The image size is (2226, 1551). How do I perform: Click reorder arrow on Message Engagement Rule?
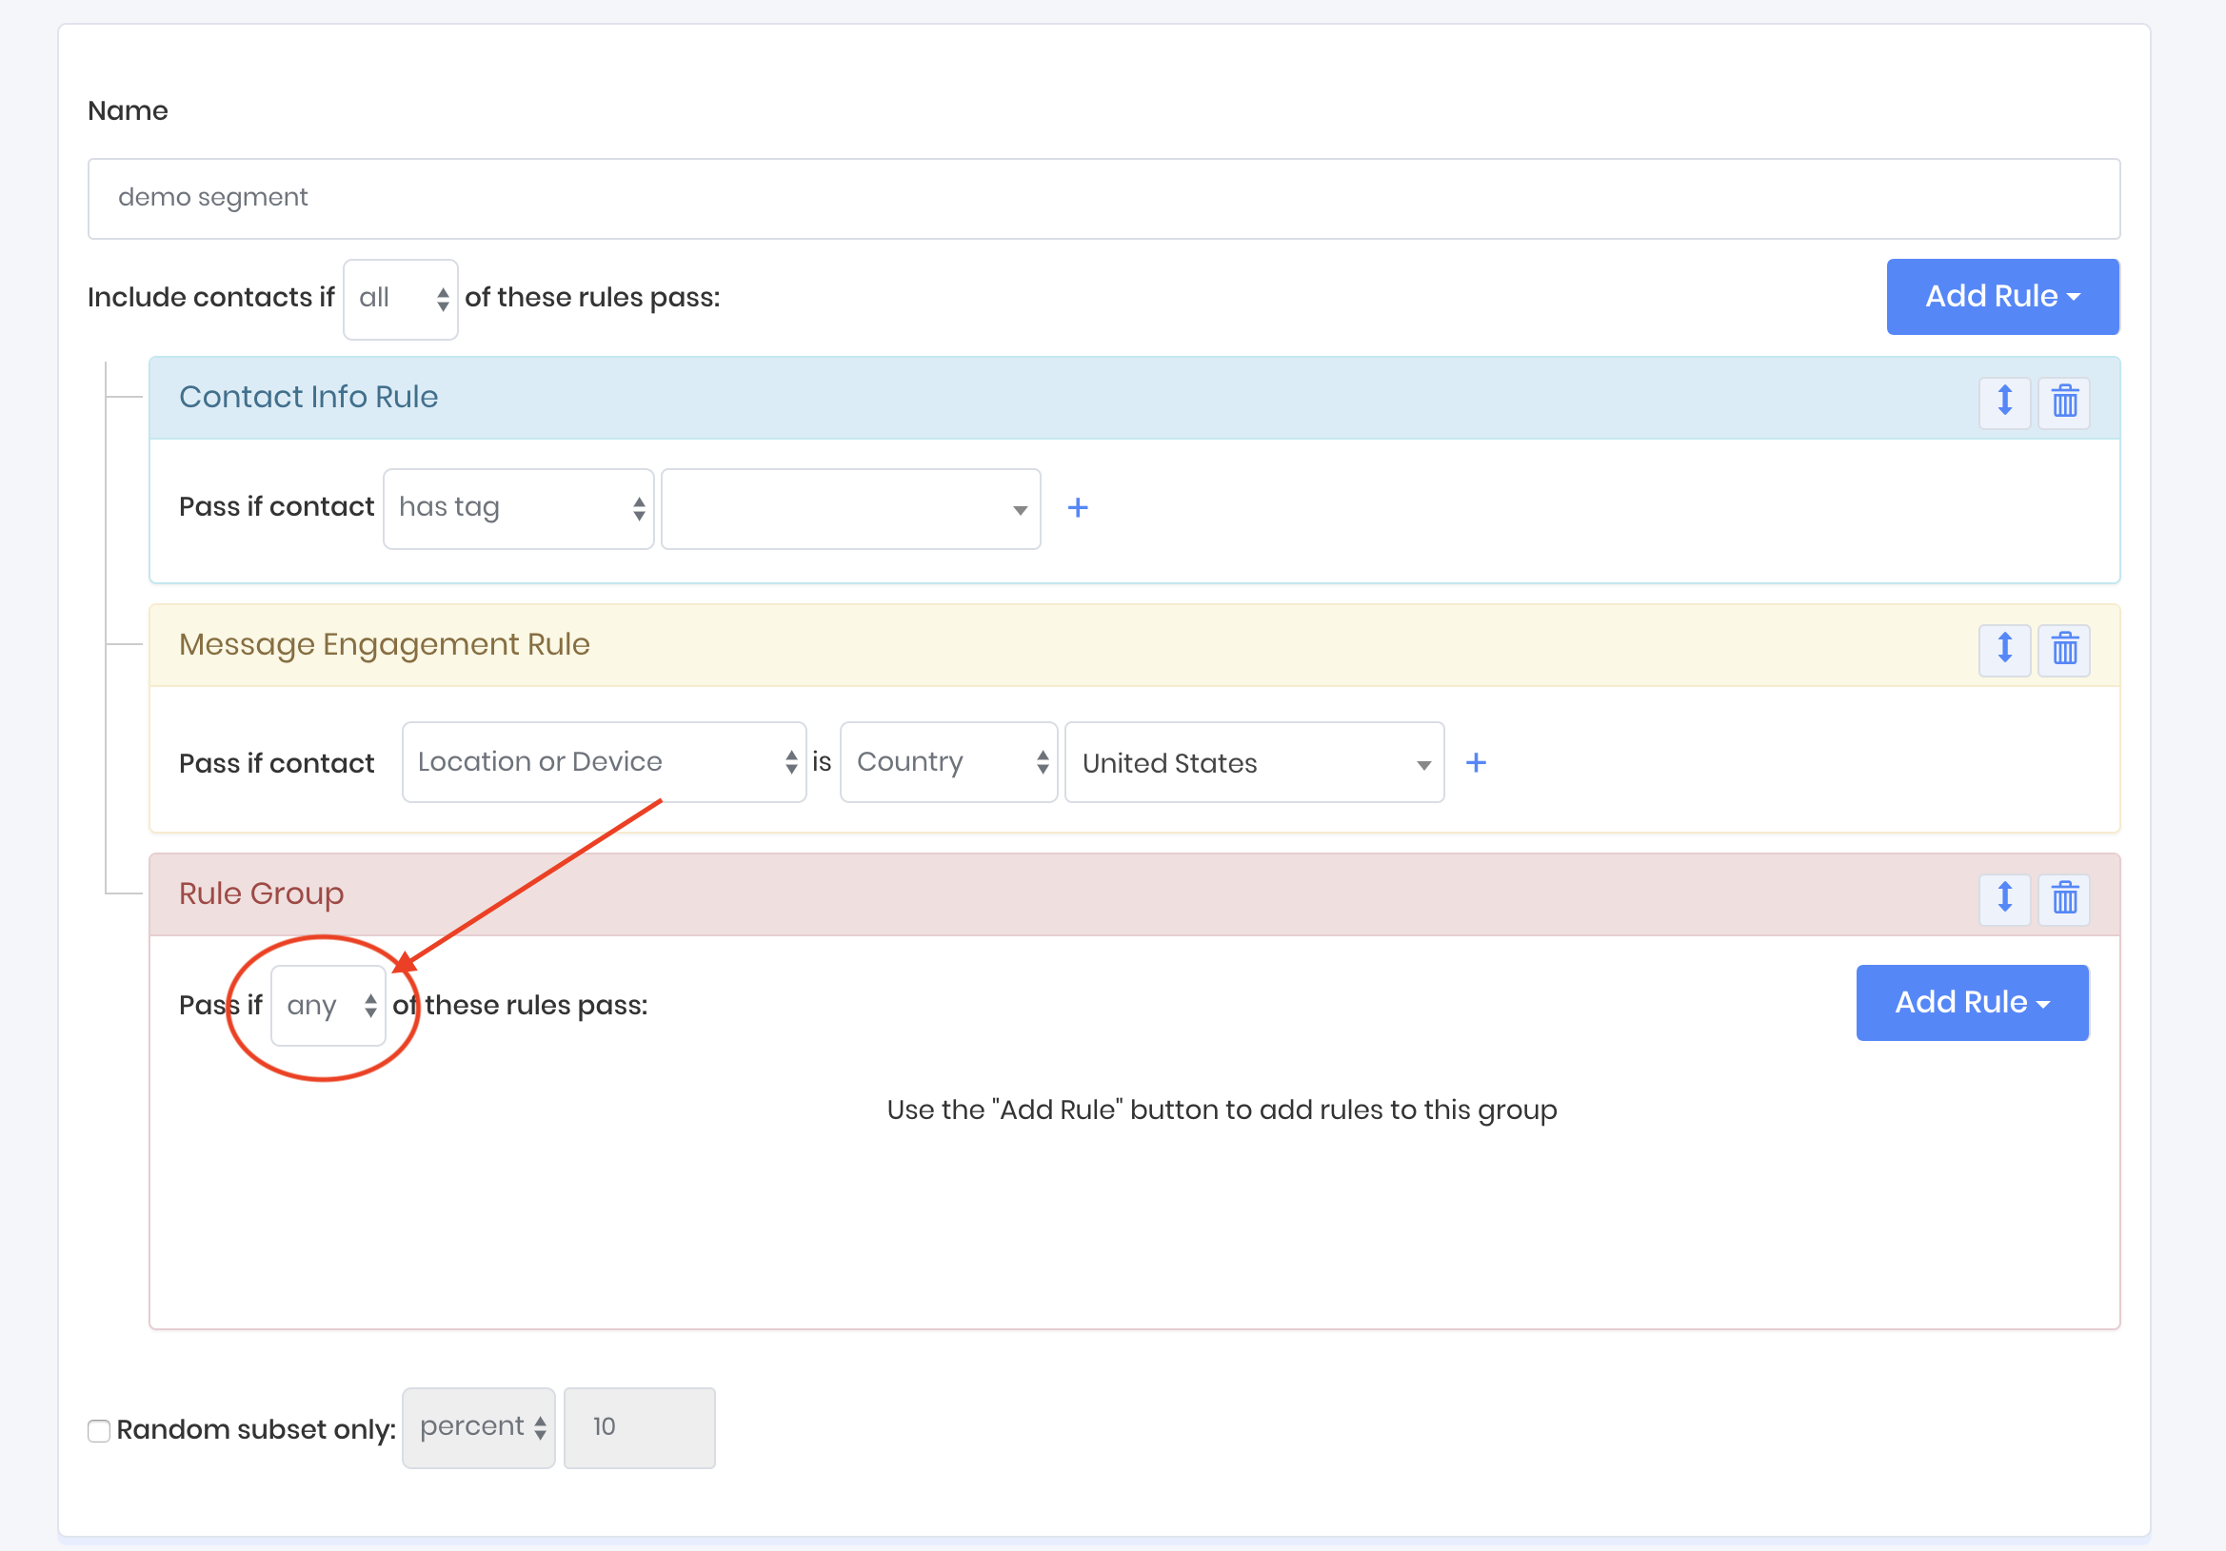pos(2004,649)
